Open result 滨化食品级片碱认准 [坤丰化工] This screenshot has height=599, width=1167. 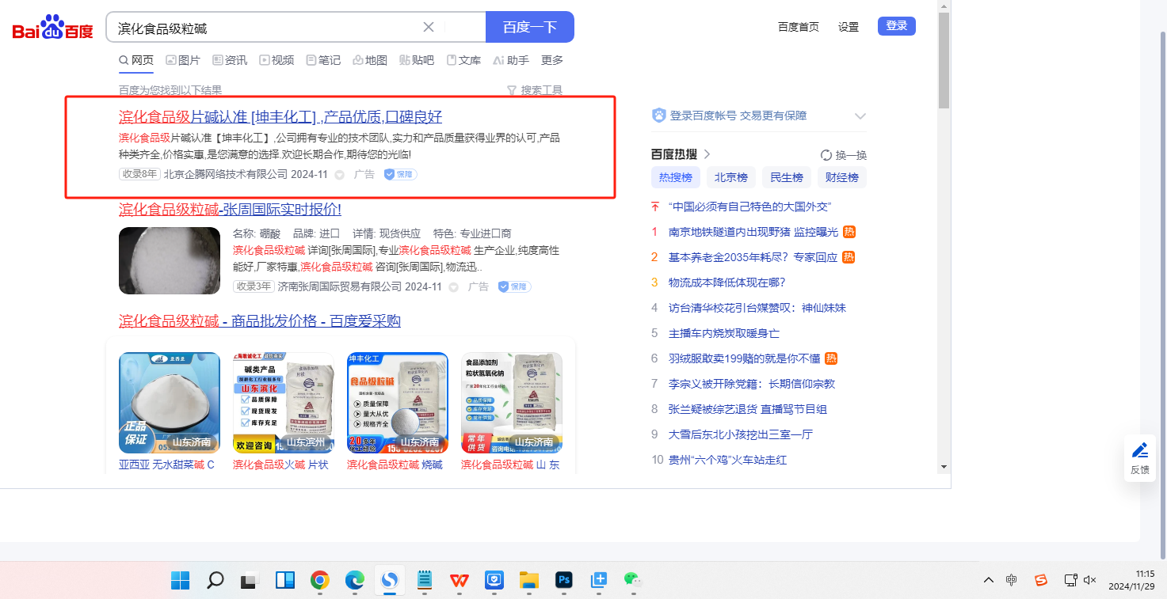(x=280, y=117)
